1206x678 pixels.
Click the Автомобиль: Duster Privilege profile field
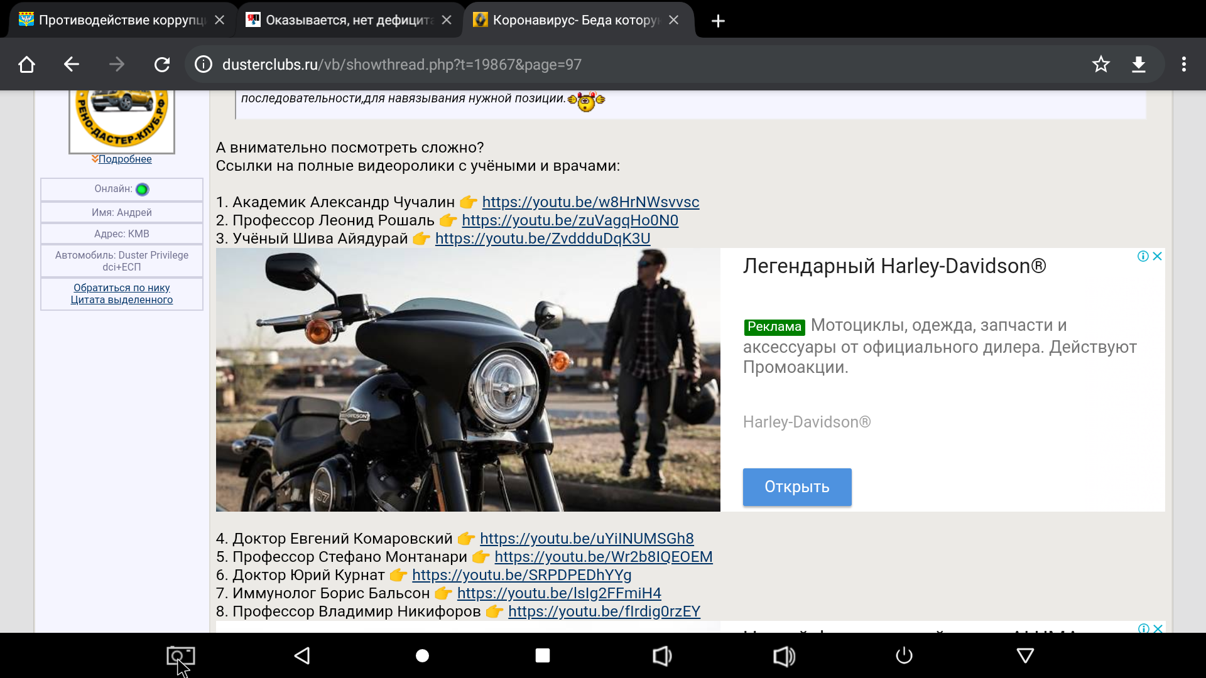pyautogui.click(x=122, y=261)
